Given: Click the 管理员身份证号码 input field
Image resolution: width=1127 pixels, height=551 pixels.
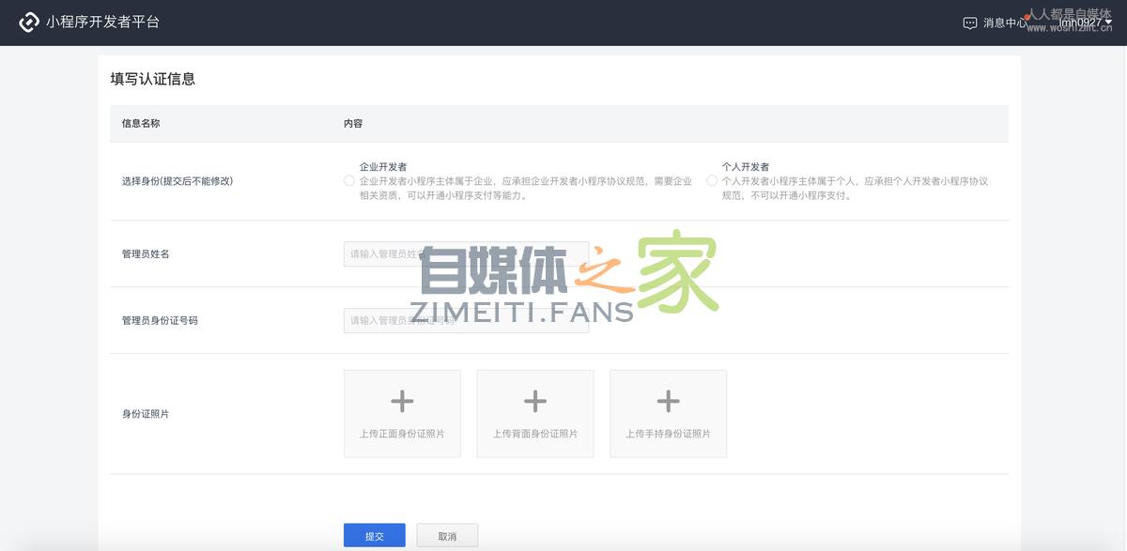Looking at the screenshot, I should (466, 320).
